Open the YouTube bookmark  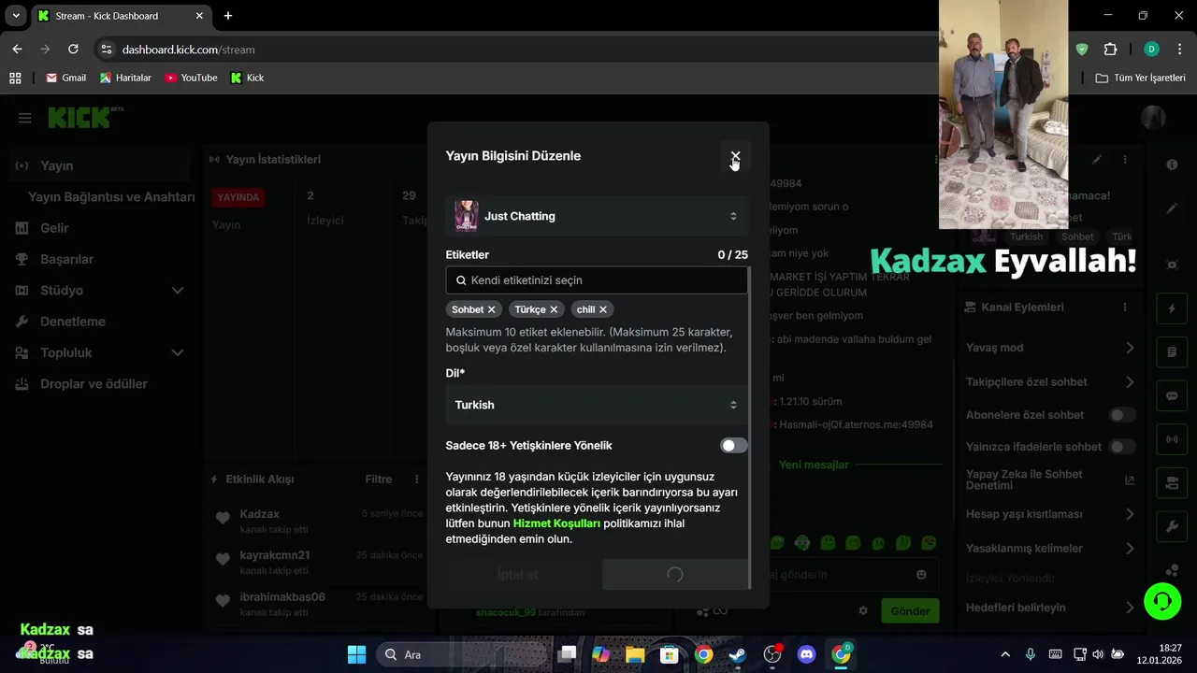[191, 78]
